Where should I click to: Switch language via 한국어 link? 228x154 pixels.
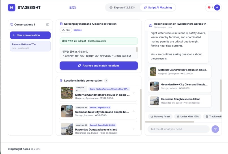click(x=73, y=7)
